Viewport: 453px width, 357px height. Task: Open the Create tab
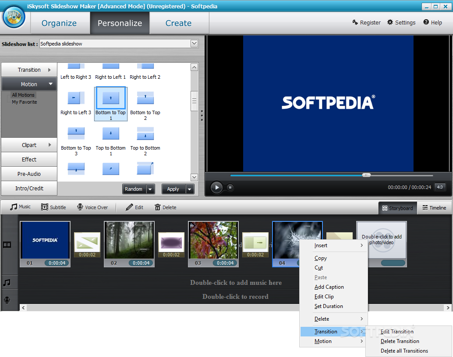(x=179, y=23)
